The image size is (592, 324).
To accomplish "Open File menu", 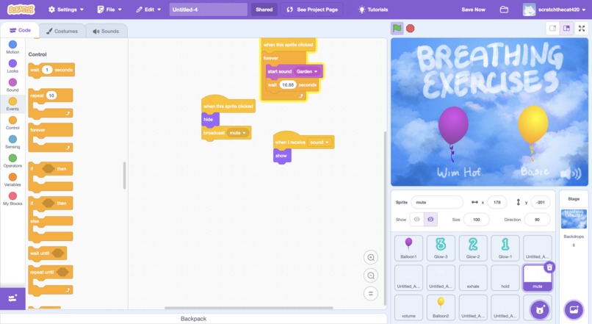I will pyautogui.click(x=109, y=10).
